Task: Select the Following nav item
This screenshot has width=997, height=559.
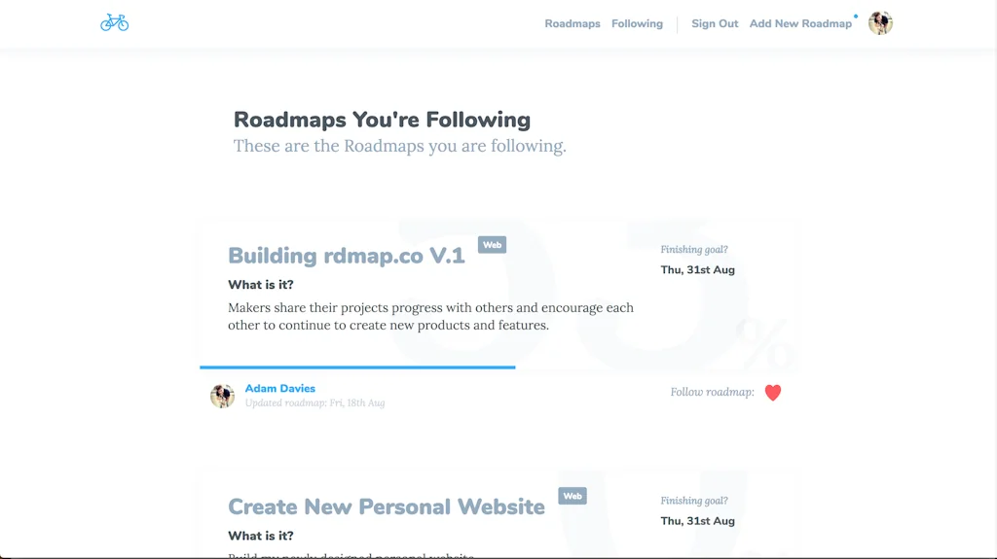Action: click(637, 23)
